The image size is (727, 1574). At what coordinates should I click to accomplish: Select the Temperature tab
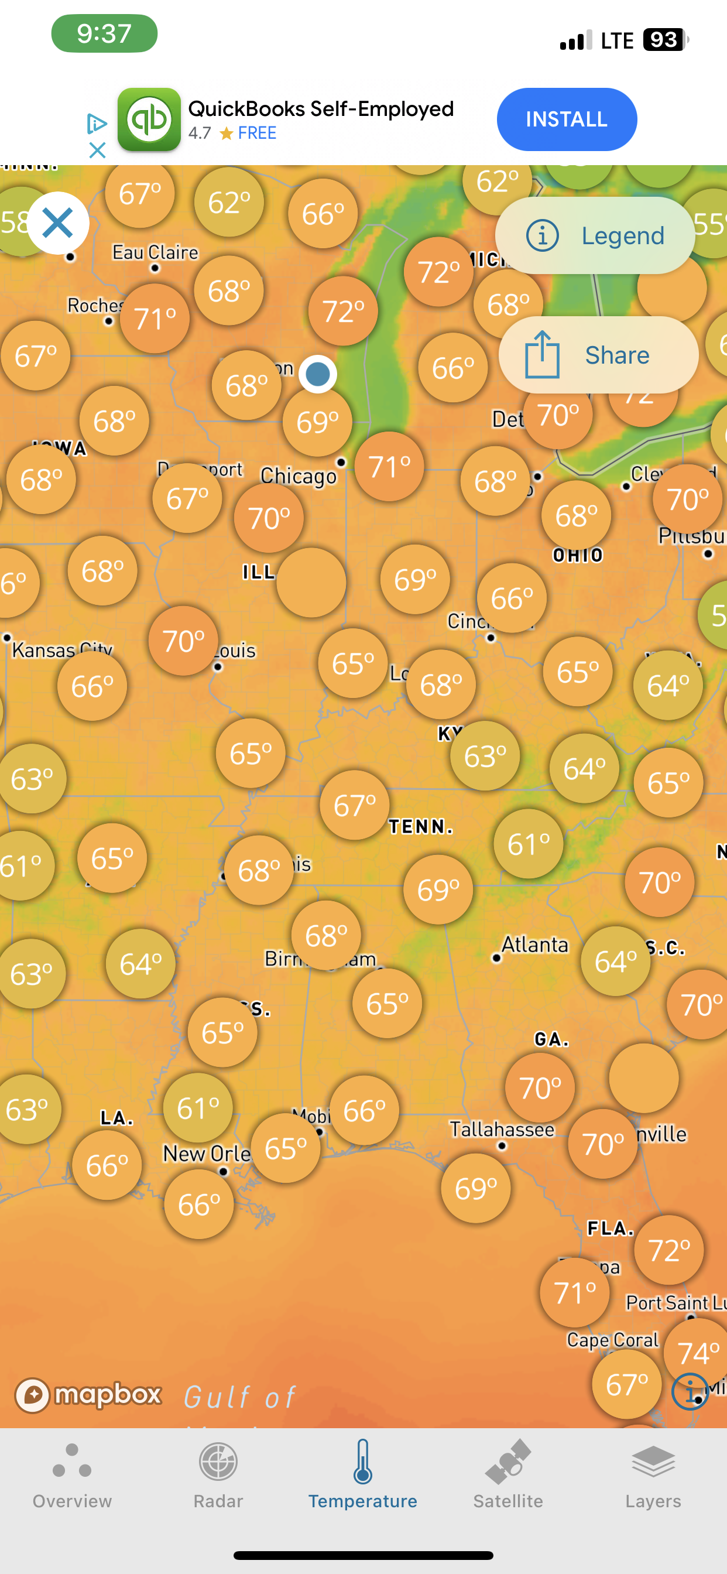pyautogui.click(x=363, y=1475)
